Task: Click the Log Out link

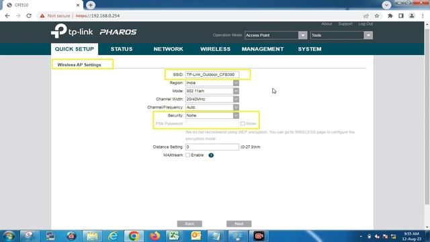Action: [365, 24]
